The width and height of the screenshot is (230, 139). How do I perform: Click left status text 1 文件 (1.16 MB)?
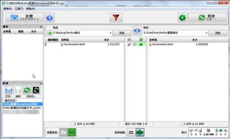[x=84, y=124]
